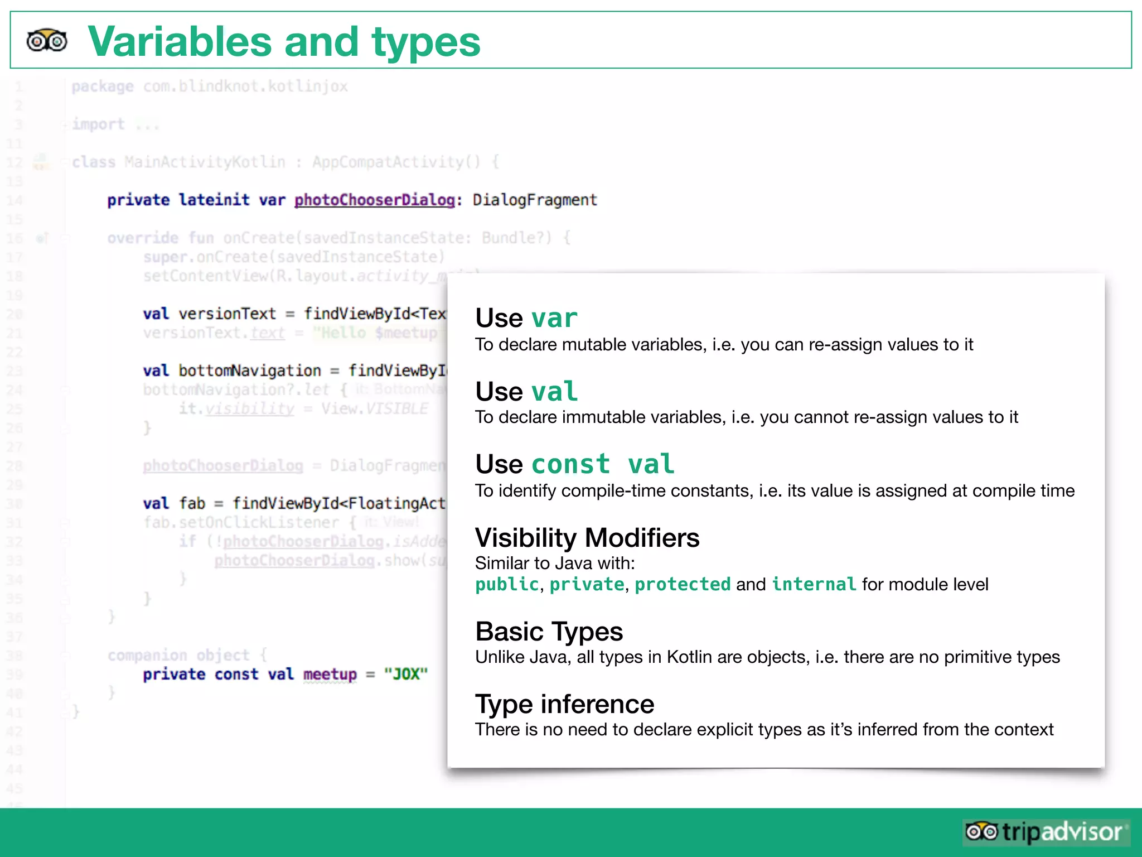Viewport: 1142px width, 857px height.
Task: Click the TripAdvisor owl icon beside title
Action: pyautogui.click(x=47, y=41)
